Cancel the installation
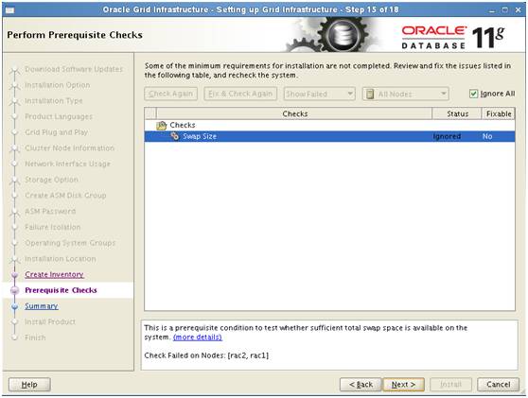Viewport: 528px width, 398px height. (x=498, y=384)
